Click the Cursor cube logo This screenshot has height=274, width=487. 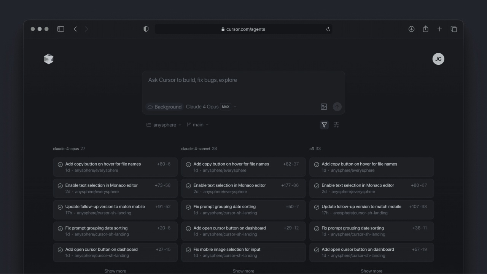coord(49,59)
